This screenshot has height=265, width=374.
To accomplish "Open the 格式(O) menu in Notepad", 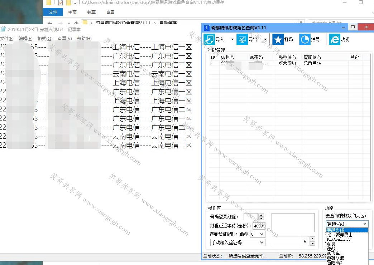I will coord(45,38).
